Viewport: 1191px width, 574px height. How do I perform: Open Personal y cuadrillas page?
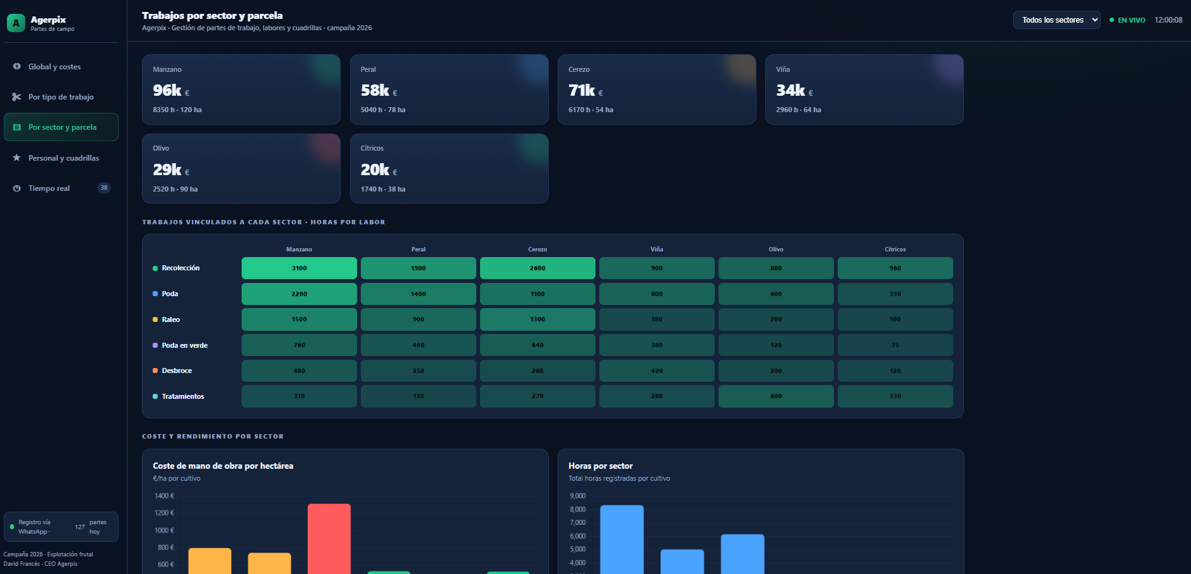coord(61,158)
